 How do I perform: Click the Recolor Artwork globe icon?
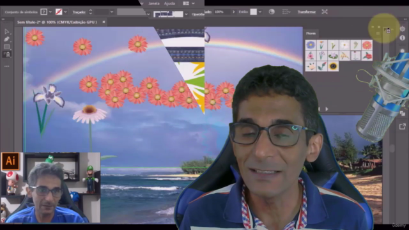[x=272, y=11]
